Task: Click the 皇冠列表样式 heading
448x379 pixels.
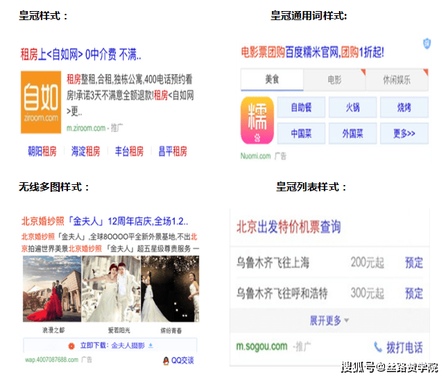Action: [x=311, y=187]
